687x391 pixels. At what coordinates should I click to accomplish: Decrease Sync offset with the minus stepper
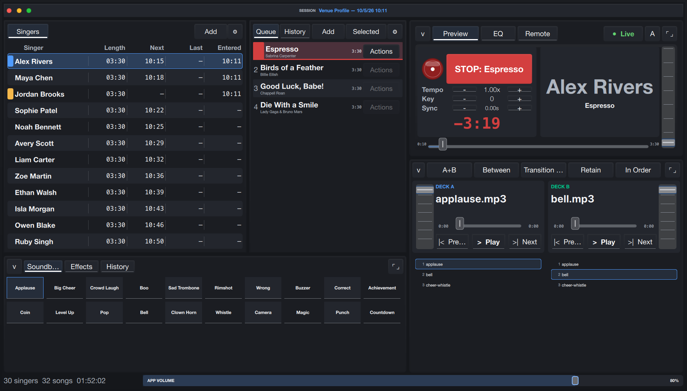point(464,108)
